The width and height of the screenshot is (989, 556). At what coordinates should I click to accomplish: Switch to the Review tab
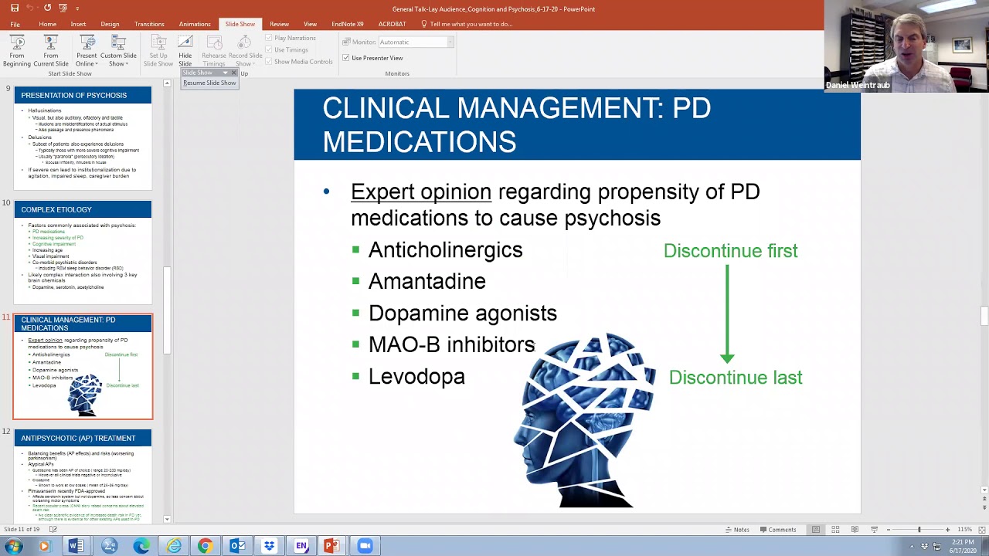point(279,24)
